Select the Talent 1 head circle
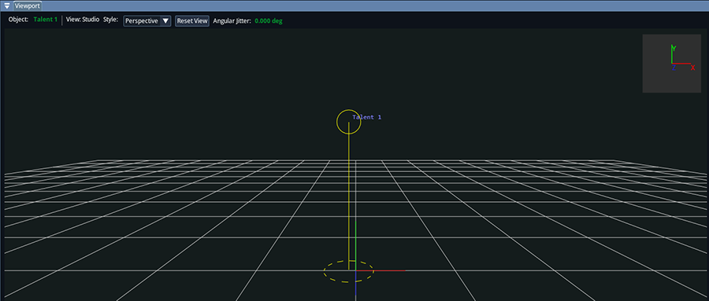This screenshot has height=301, width=709. (x=349, y=122)
